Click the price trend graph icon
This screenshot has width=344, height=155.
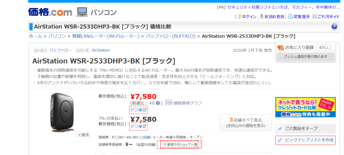169,103
